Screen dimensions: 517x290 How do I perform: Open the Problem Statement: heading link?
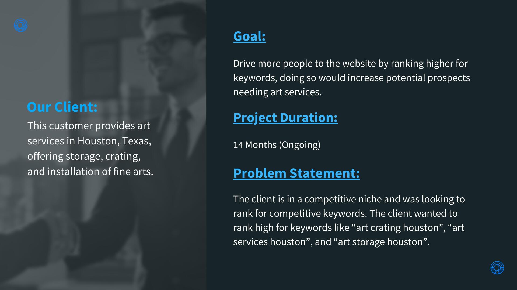pyautogui.click(x=296, y=173)
